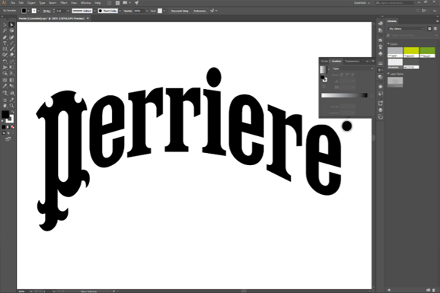
Task: Select the Curvature tool
Action: (11, 37)
